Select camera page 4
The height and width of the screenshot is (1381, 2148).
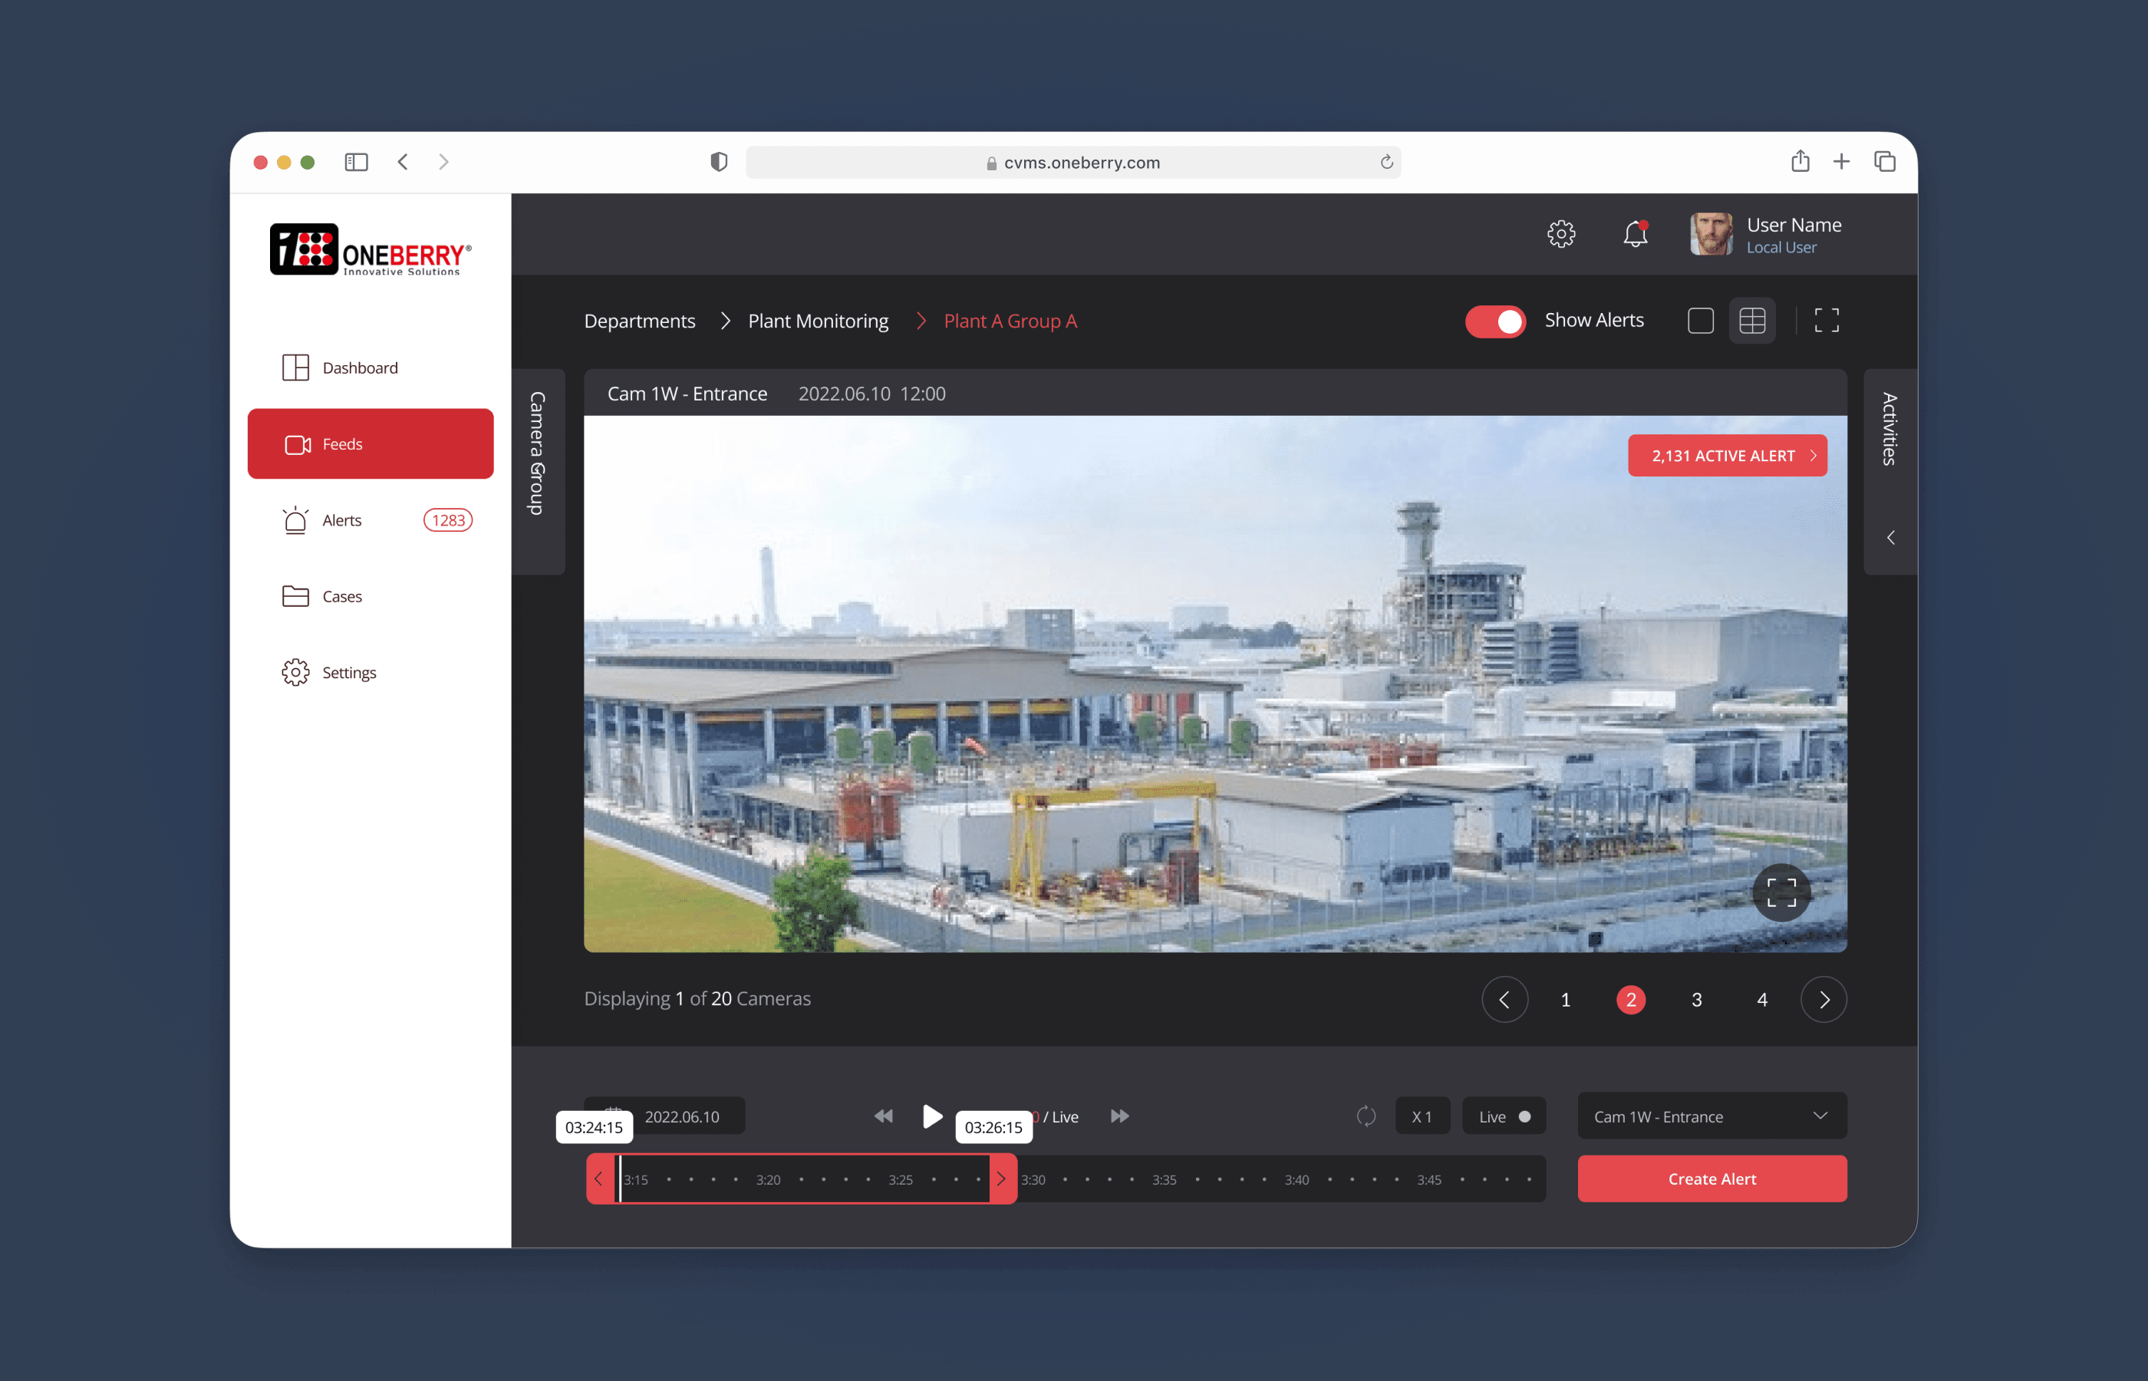click(1761, 1000)
